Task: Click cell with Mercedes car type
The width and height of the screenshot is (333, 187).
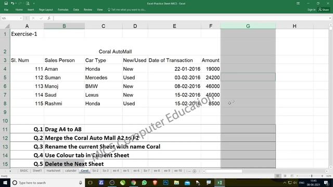Action: (103, 77)
